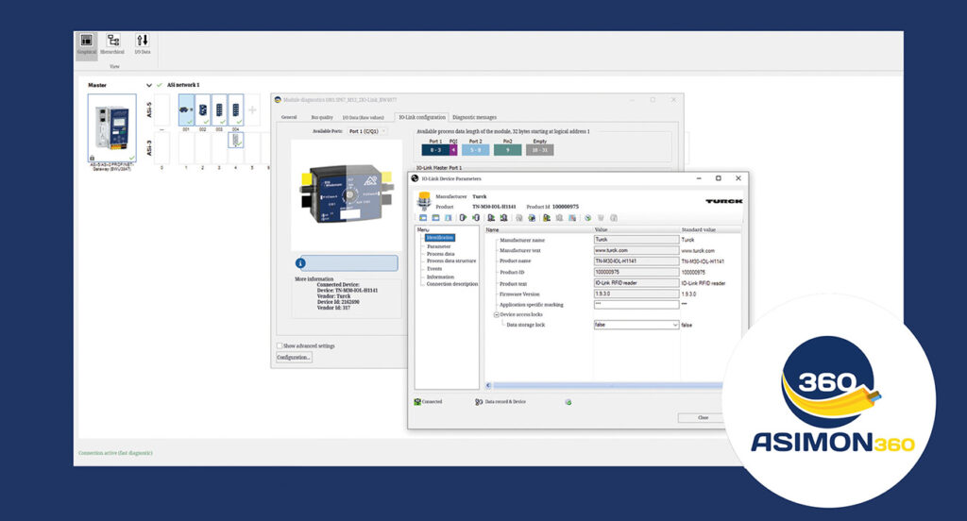Click the blue info icon in Module diagnostics
The width and height of the screenshot is (967, 521).
[301, 263]
